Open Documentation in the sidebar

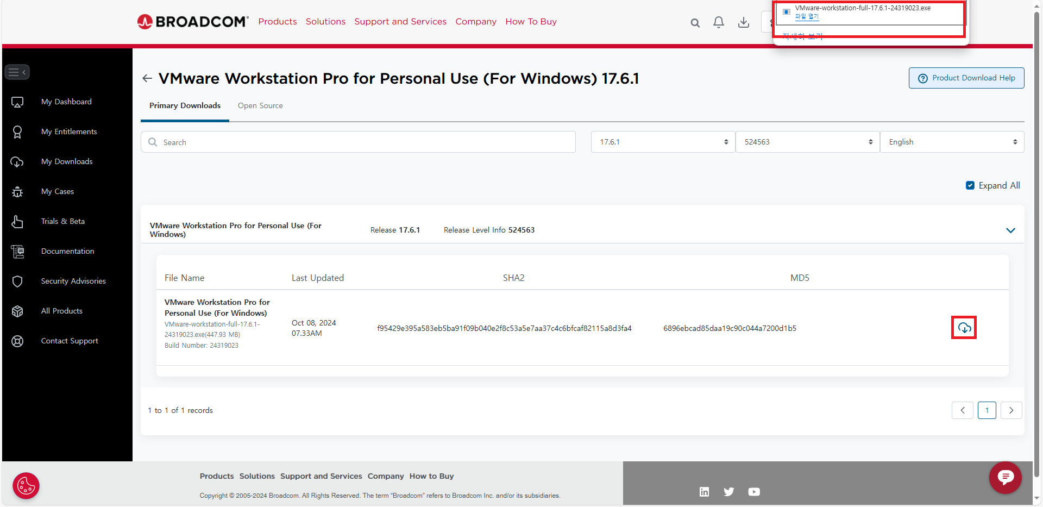(68, 251)
